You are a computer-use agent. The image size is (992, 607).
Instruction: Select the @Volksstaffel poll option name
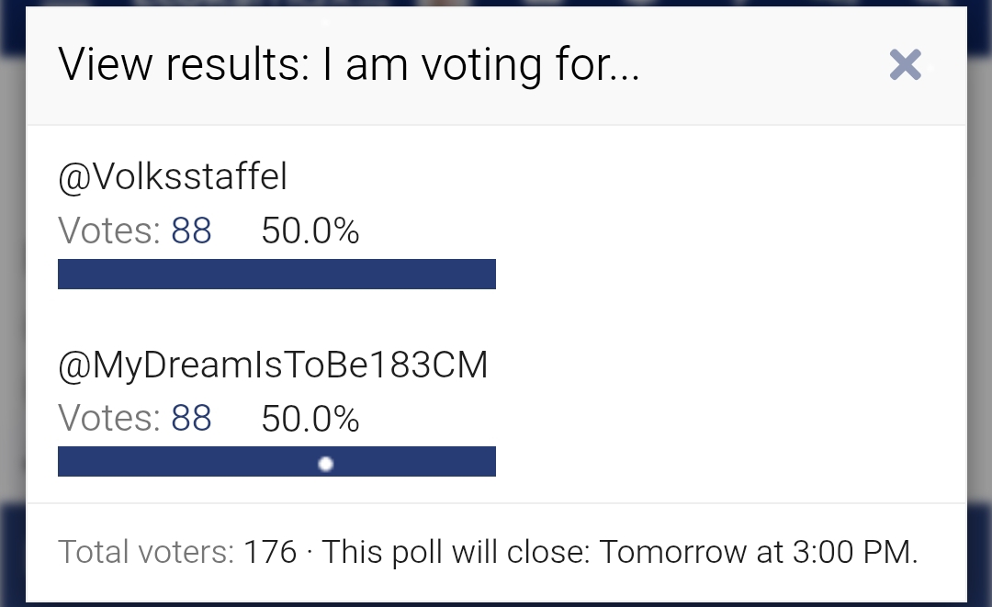173,177
